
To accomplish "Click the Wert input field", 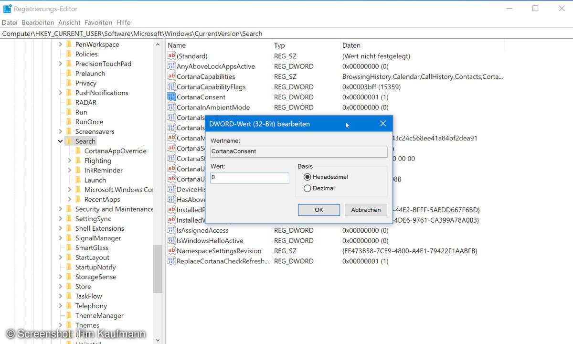I will coord(250,177).
